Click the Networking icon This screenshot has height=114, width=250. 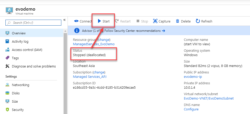coord(7,85)
